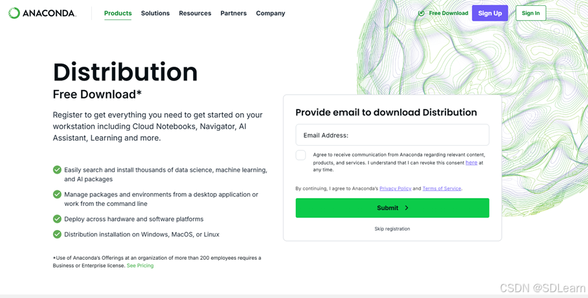Open the Privacy Policy link
Viewport: 588px width, 298px height.
(395, 189)
